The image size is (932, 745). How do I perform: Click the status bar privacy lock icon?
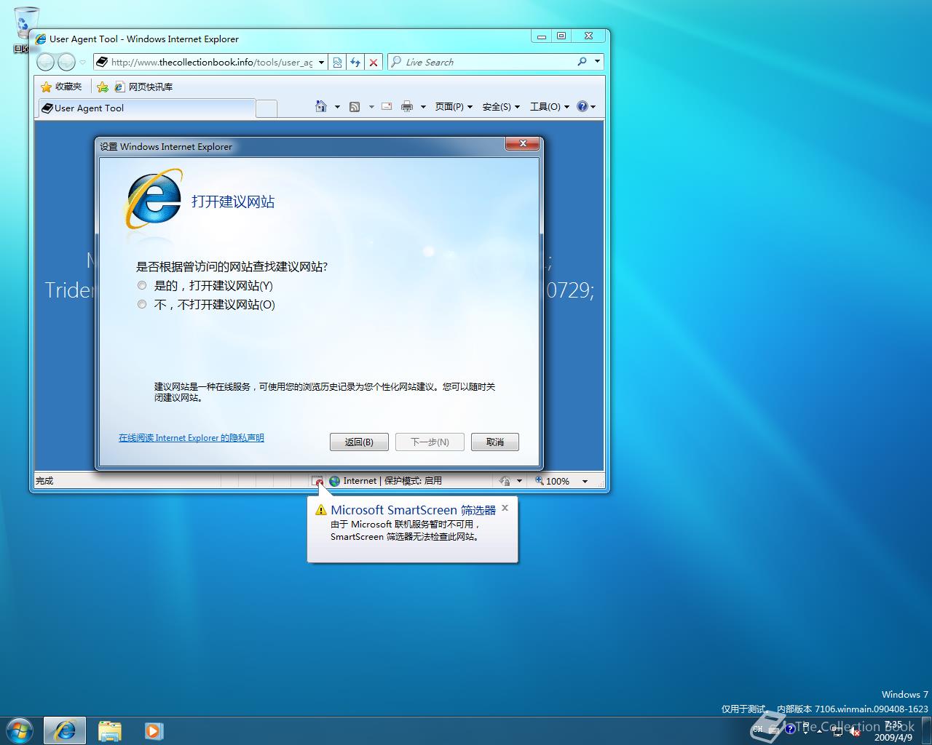pos(505,481)
